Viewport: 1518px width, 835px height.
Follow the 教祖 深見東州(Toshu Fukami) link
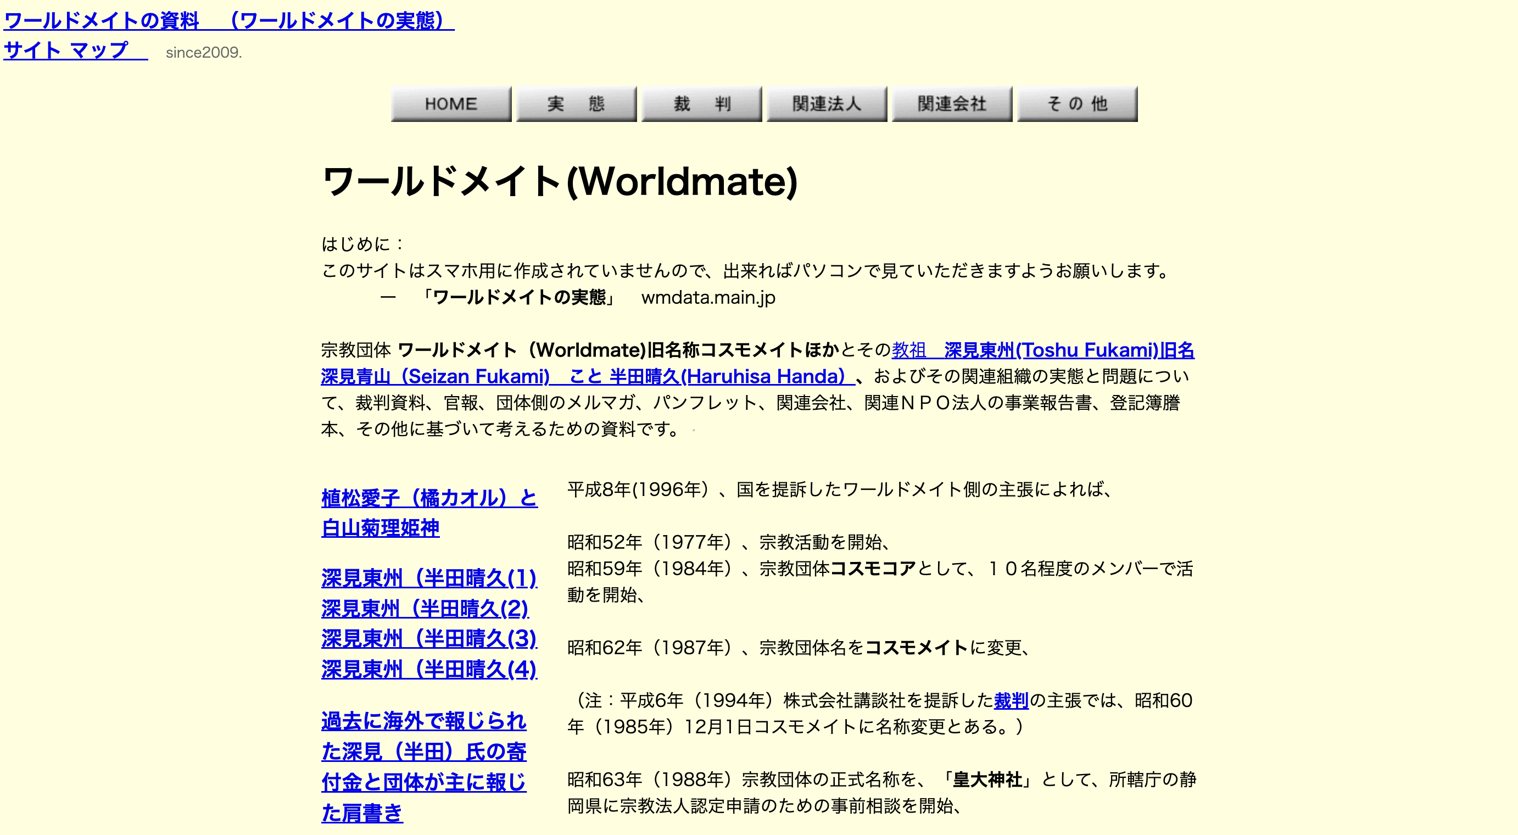point(1042,350)
